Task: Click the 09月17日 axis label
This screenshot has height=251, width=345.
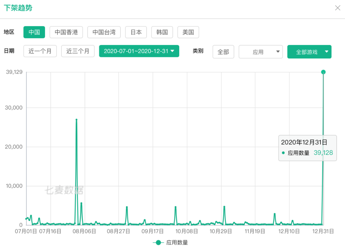Action: (152, 232)
